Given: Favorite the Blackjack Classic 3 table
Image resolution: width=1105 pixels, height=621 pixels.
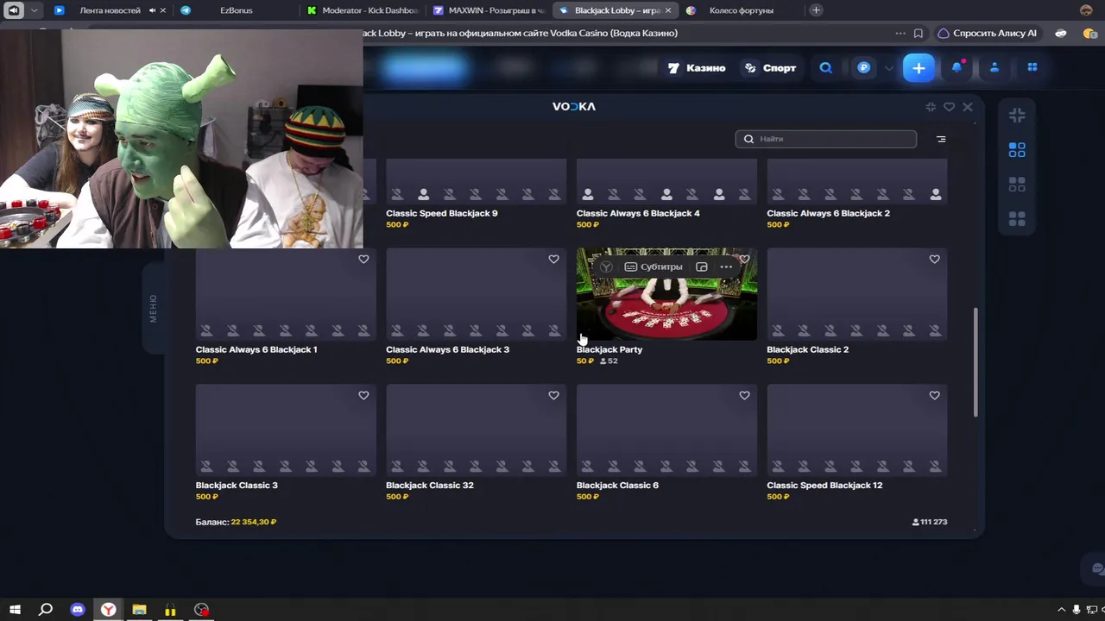Looking at the screenshot, I should pyautogui.click(x=363, y=396).
